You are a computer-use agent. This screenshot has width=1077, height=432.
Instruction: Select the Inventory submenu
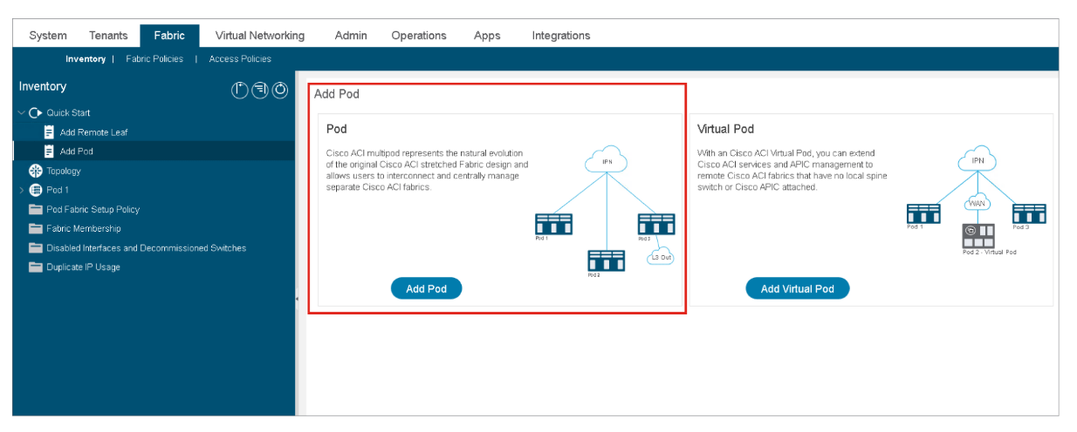[x=86, y=59]
